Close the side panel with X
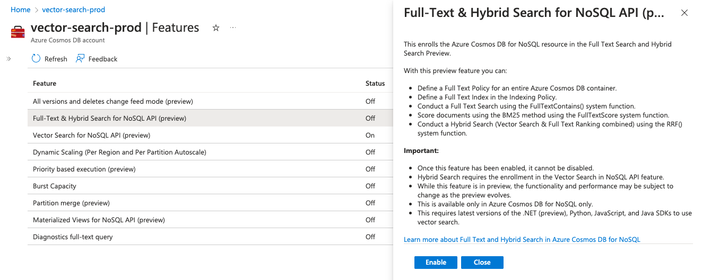This screenshot has width=702, height=280. point(684,13)
